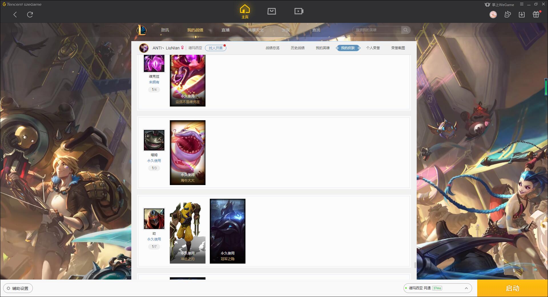This screenshot has width=548, height=297.
Task: Open the 冠军之隐 skin card
Action: (x=227, y=231)
